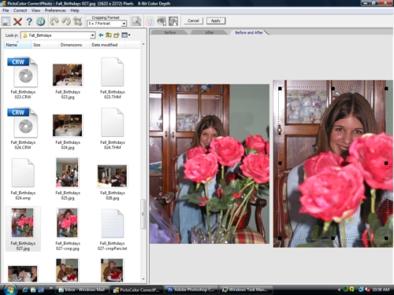This screenshot has height=295, width=394.
Task: Click the globe web icon
Action: (x=41, y=21)
